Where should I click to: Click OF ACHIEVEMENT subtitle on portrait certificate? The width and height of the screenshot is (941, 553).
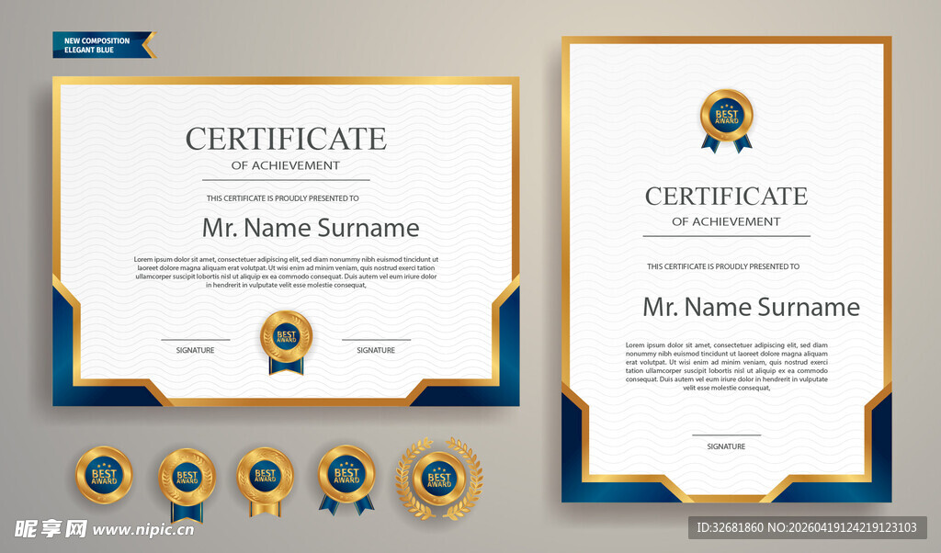tap(726, 221)
